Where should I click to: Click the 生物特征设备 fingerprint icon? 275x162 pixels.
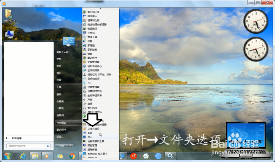(x=84, y=95)
